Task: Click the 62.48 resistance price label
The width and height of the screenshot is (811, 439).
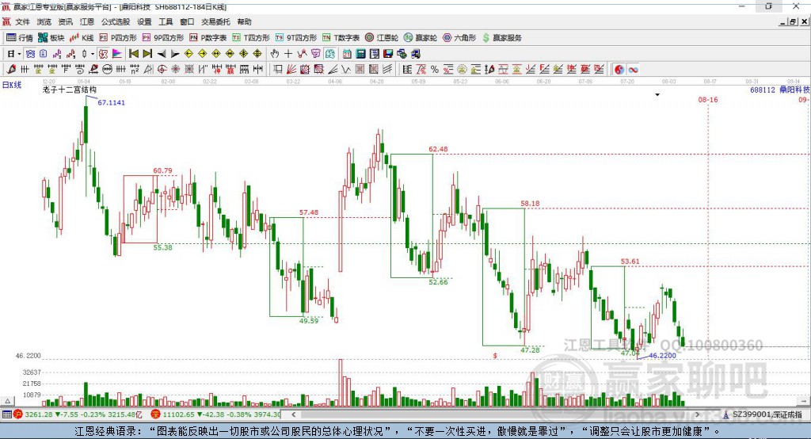Action: pyautogui.click(x=438, y=149)
